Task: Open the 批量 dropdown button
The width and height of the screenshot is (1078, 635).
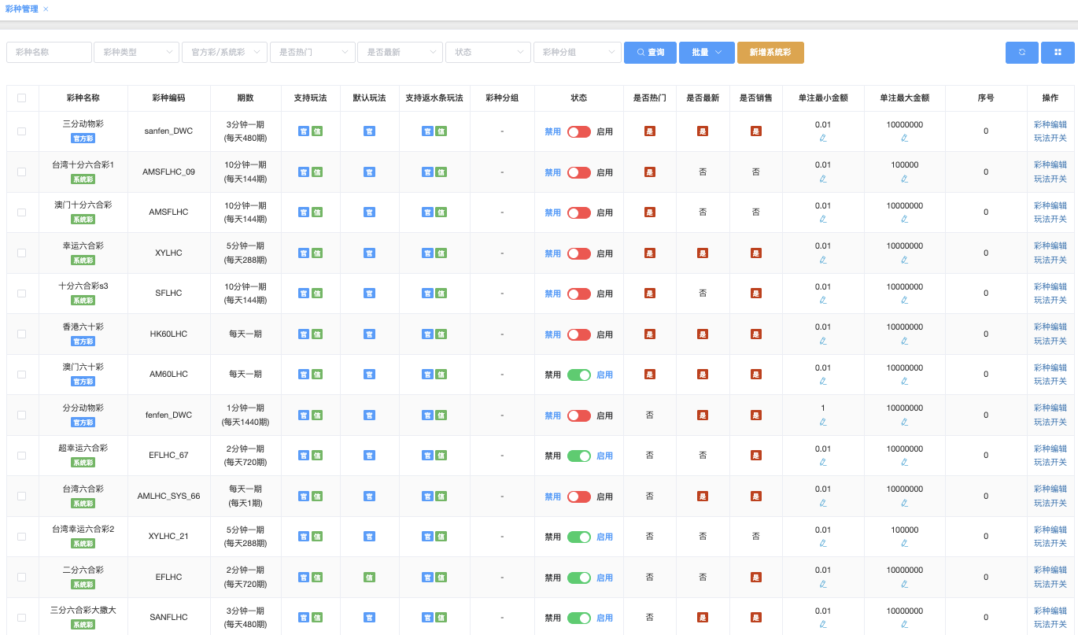Action: (x=706, y=53)
